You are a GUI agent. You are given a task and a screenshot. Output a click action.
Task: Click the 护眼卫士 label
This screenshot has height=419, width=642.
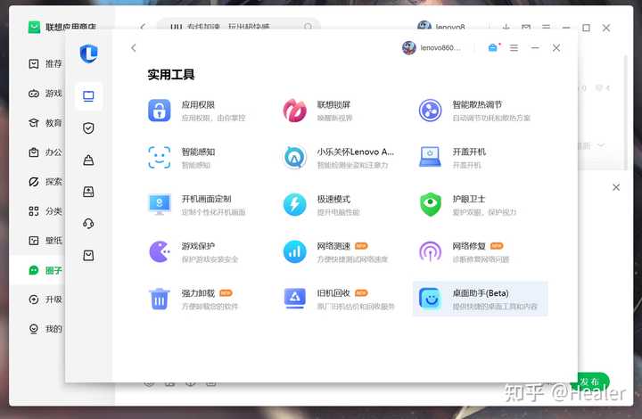[x=469, y=199]
